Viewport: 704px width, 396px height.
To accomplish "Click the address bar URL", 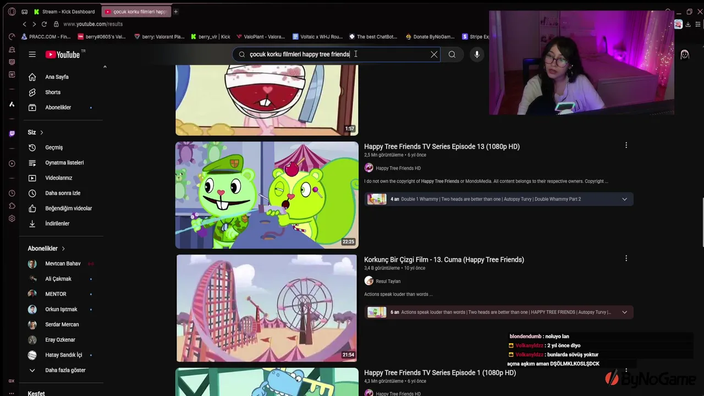I will [x=93, y=24].
